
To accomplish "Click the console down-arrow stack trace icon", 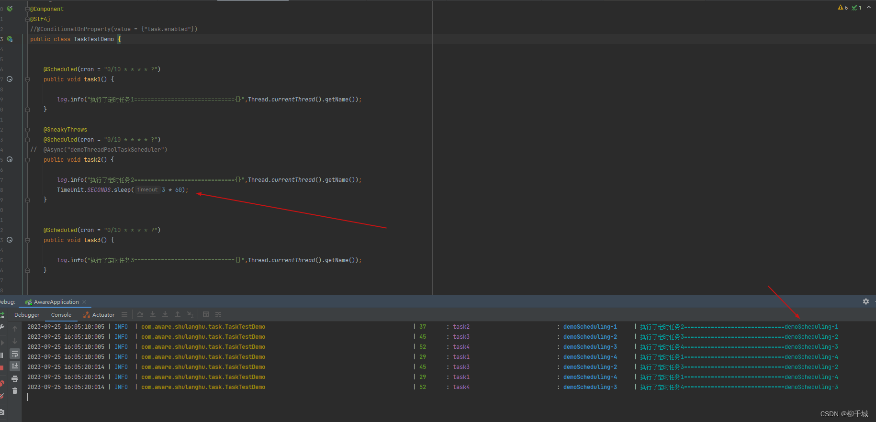I will coord(15,341).
